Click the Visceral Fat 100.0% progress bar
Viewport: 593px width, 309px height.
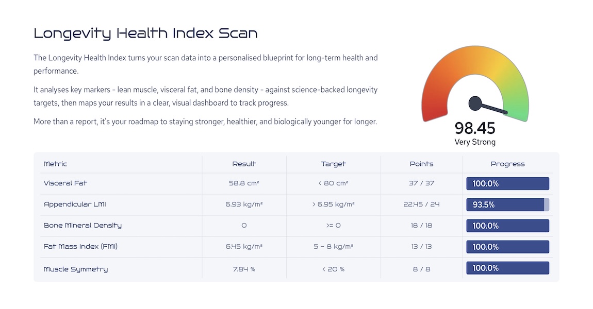click(507, 183)
